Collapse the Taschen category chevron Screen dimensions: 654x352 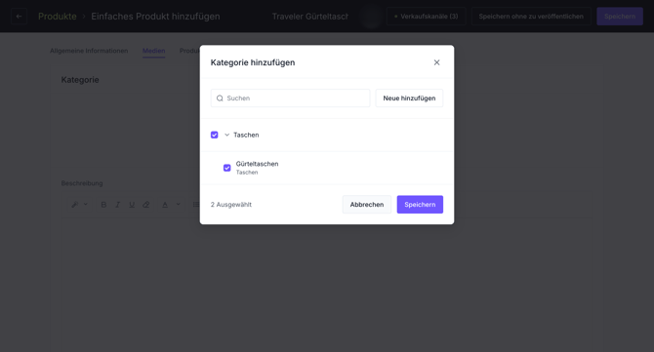(x=226, y=135)
